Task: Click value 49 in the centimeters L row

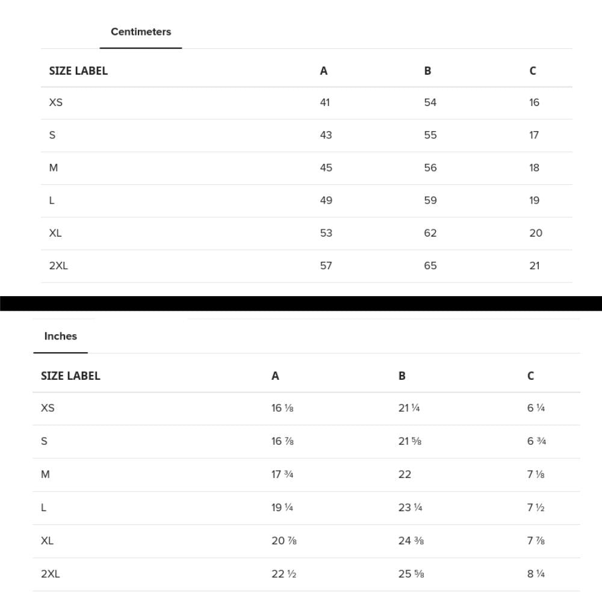Action: coord(326,200)
